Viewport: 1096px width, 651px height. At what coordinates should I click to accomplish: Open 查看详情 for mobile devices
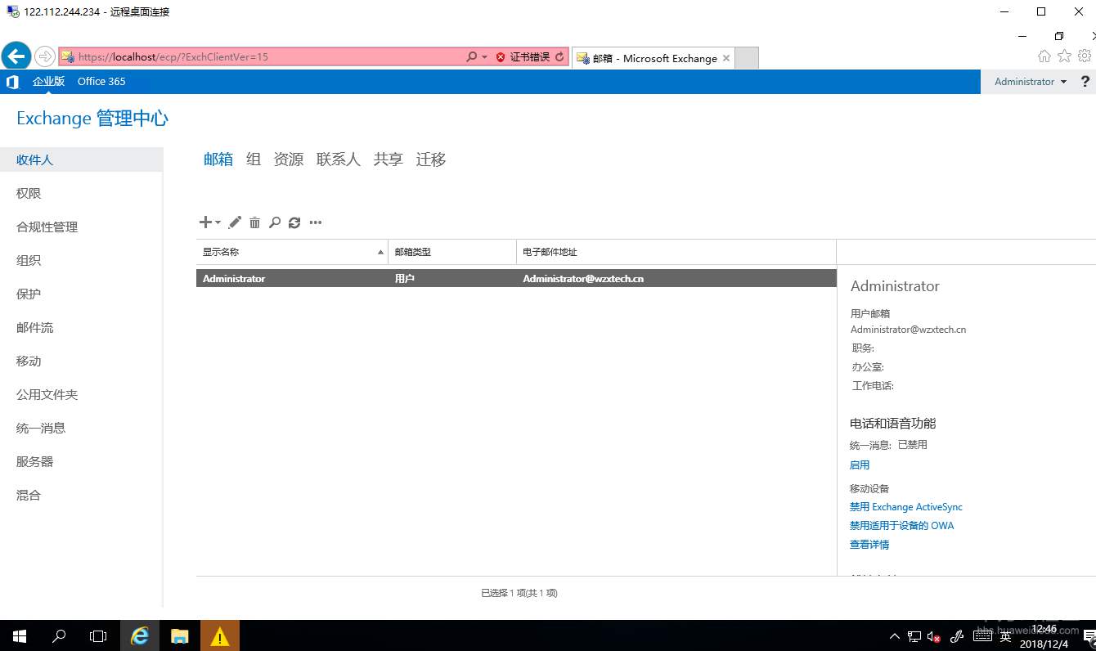[x=869, y=544]
